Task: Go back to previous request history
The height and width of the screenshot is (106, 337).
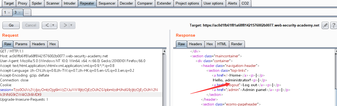Action: 47,25
